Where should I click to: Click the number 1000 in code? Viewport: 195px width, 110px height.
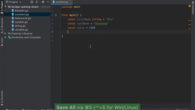(x=92, y=28)
